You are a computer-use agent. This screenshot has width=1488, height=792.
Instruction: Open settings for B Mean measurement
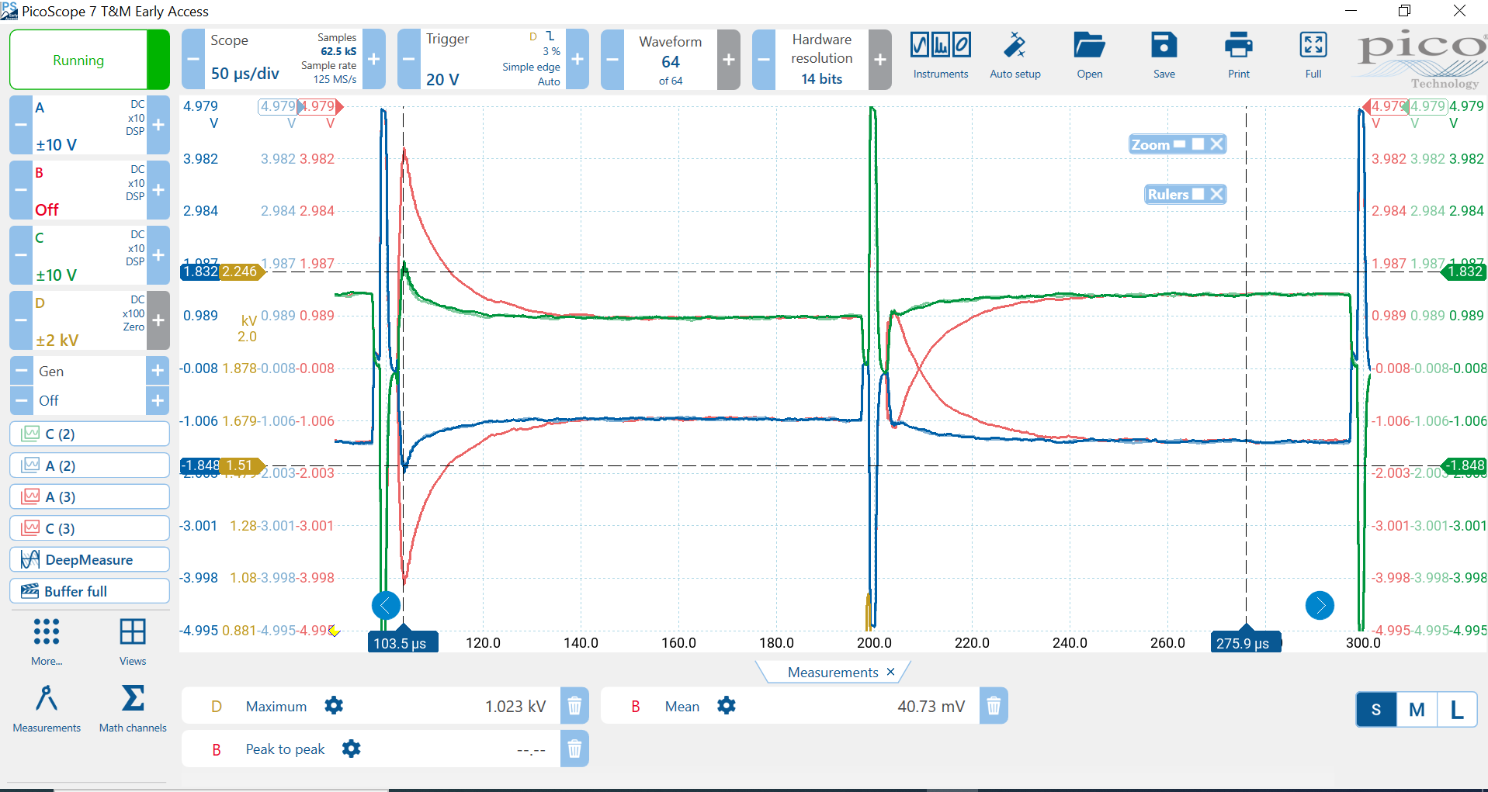pos(727,706)
